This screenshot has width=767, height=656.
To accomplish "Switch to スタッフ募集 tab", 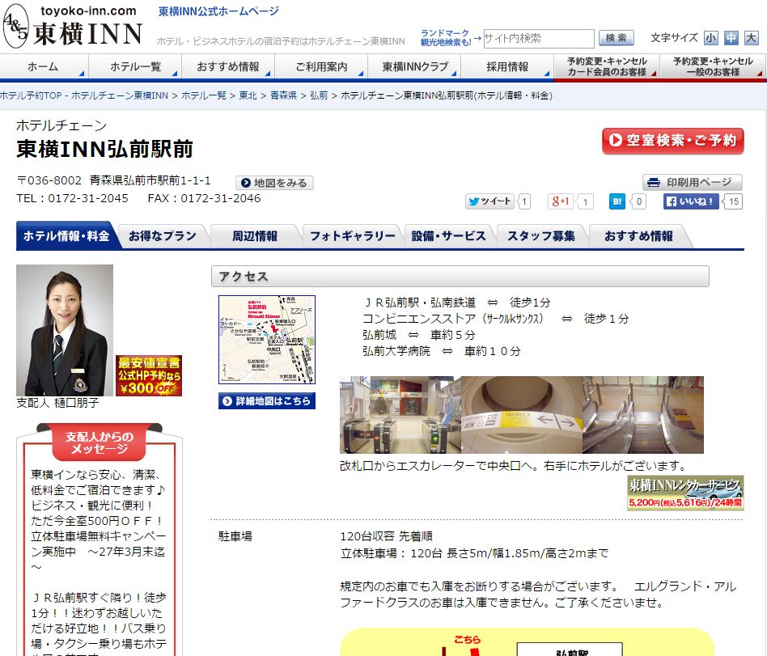I will click(541, 236).
